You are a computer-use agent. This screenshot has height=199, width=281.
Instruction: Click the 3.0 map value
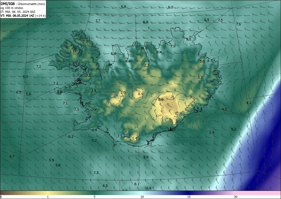202,61
